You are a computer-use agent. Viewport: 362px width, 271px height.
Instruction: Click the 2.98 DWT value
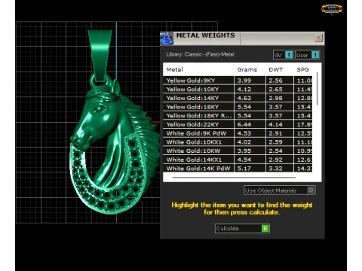(275, 98)
